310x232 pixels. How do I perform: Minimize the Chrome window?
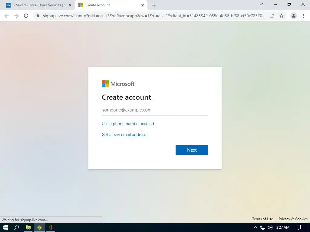click(x=275, y=4)
